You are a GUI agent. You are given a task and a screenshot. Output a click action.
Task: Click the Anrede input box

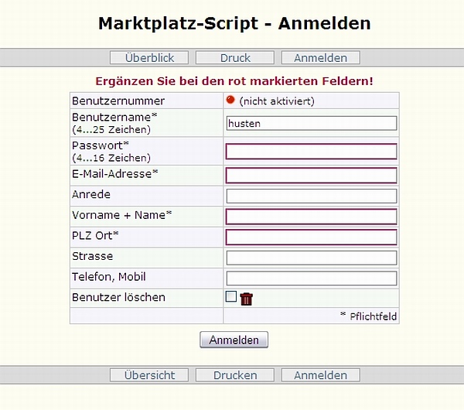(x=311, y=196)
